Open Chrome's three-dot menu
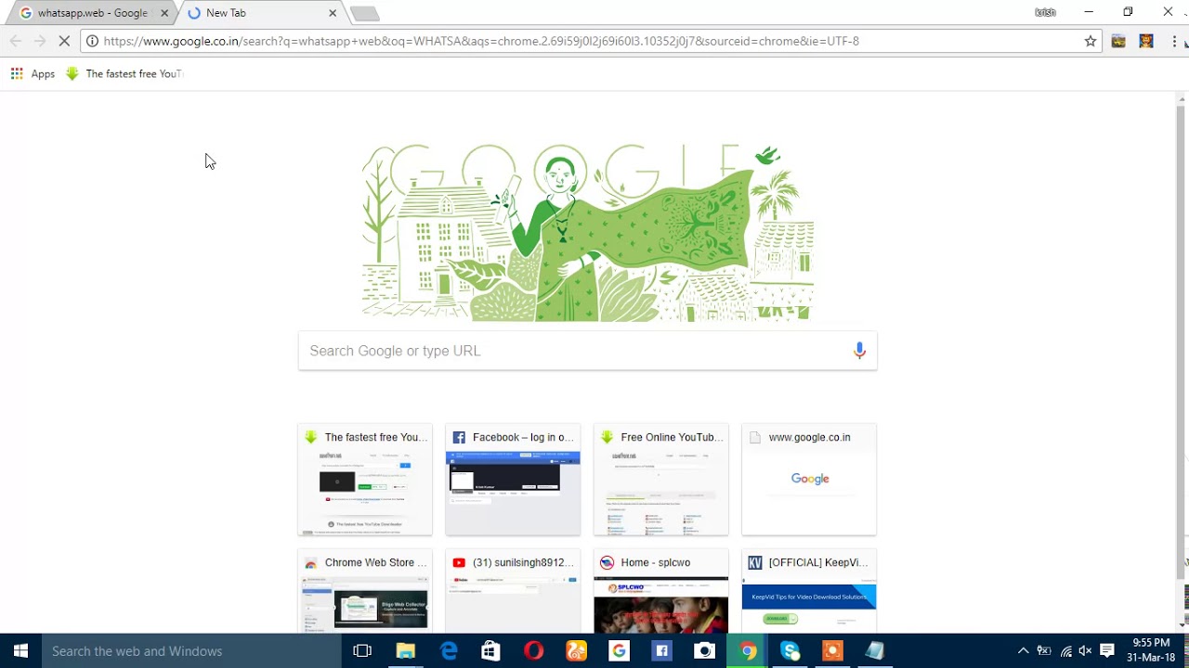Screen dimensions: 1189x668 pos(1174,41)
